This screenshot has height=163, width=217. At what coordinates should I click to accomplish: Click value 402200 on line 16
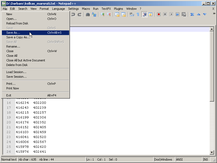40,103
